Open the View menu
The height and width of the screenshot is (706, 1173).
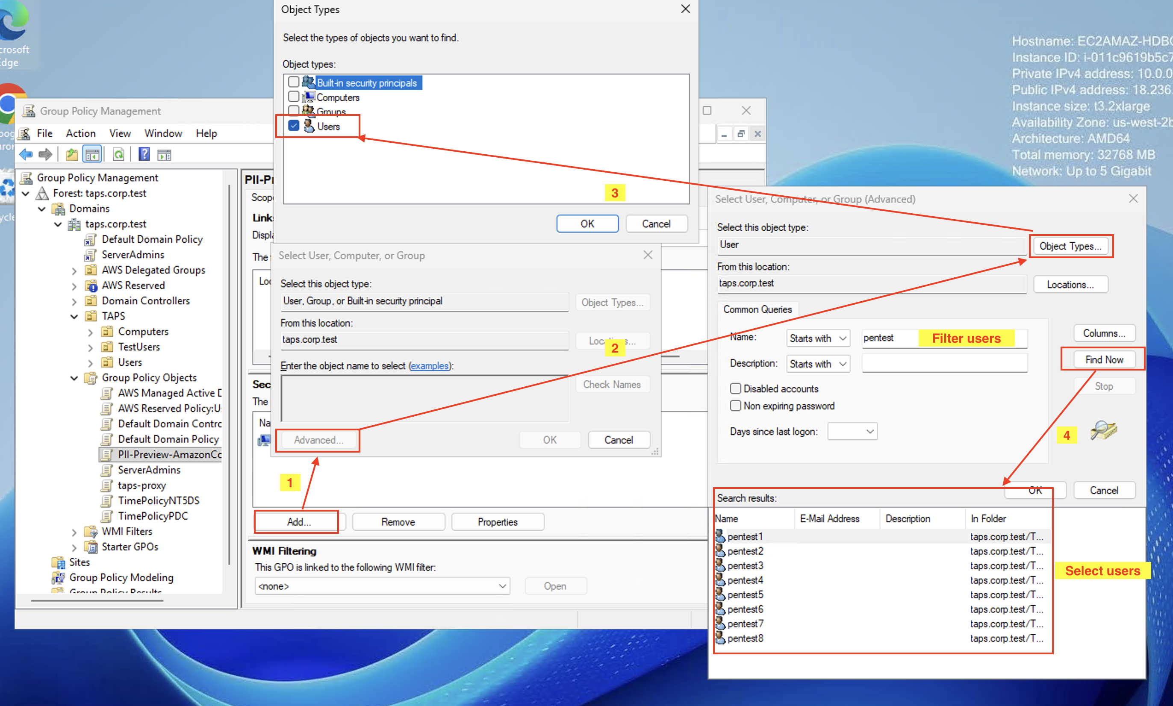tap(120, 133)
